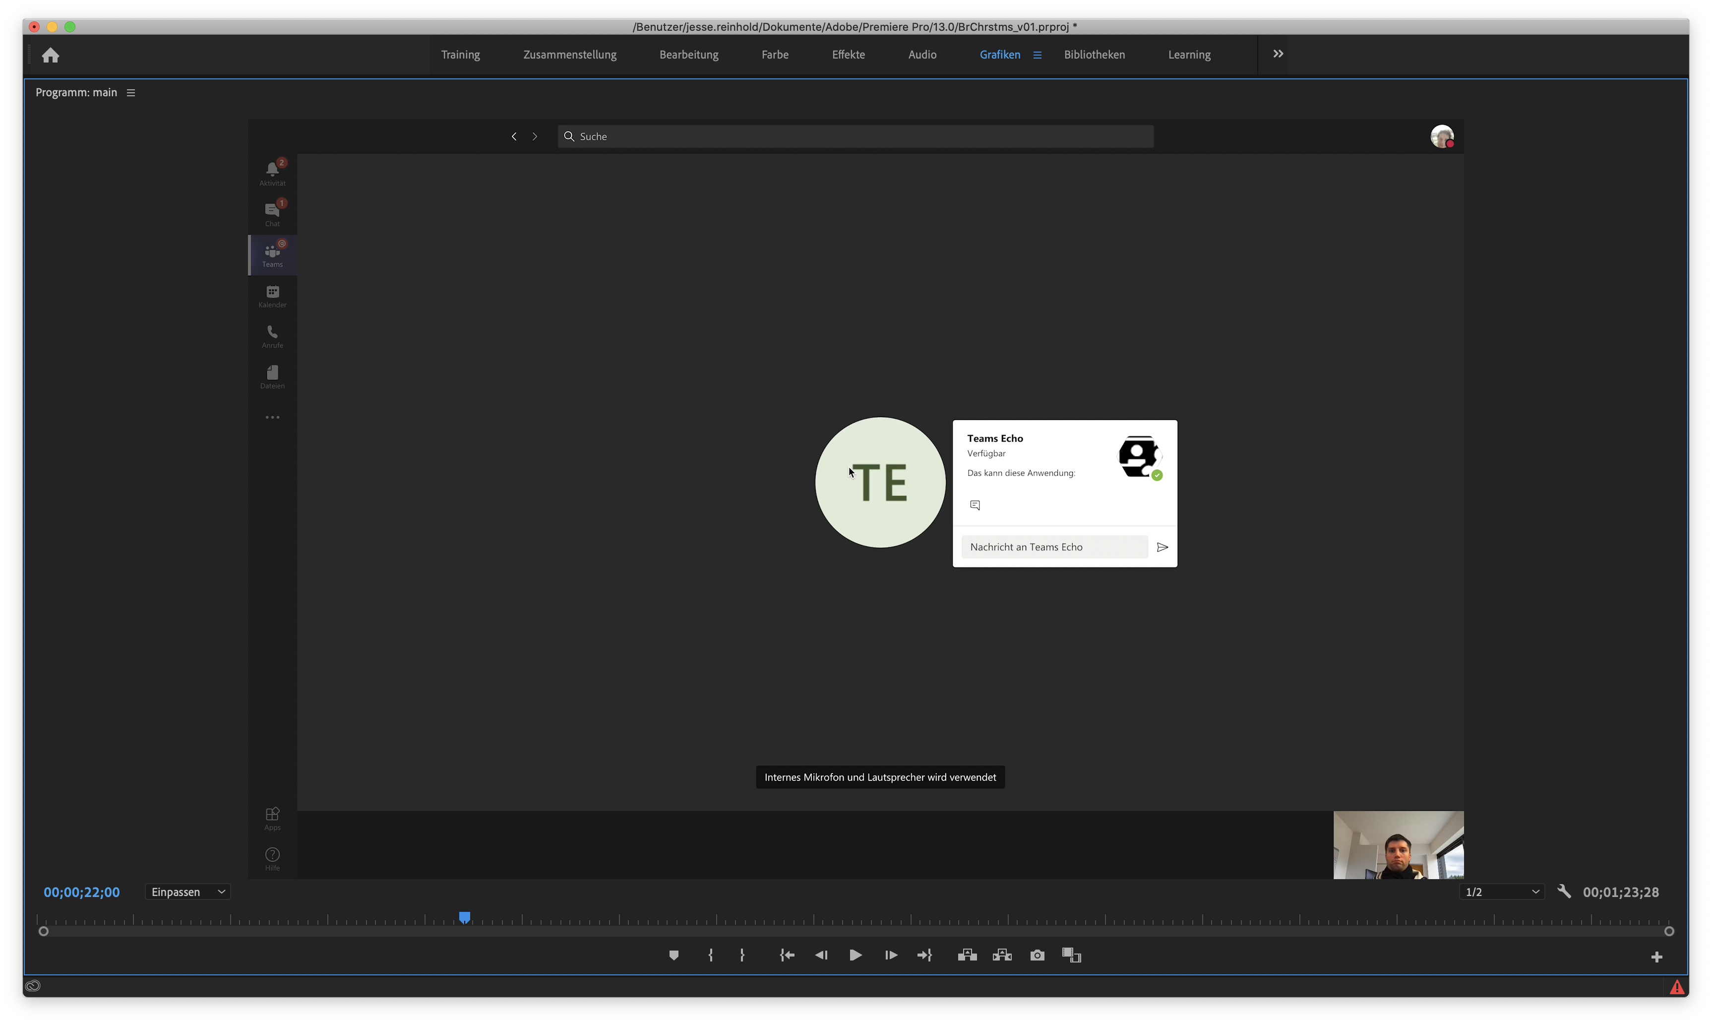Click the Mark In icon

coord(711,955)
